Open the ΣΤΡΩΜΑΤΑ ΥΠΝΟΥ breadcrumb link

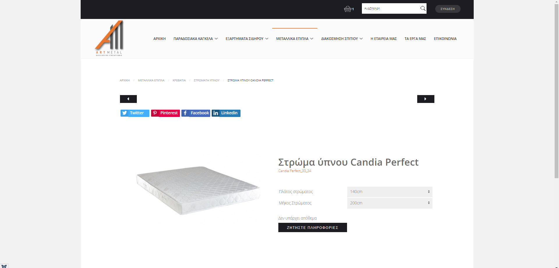pyautogui.click(x=207, y=80)
